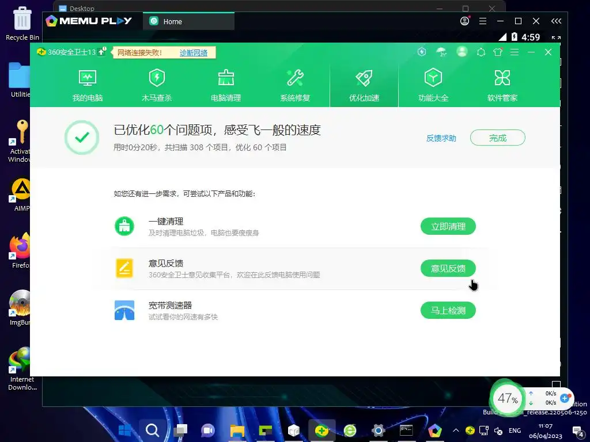590x442 pixels.
Task: Open Firefox desktop shortcut
Action: pos(20,250)
